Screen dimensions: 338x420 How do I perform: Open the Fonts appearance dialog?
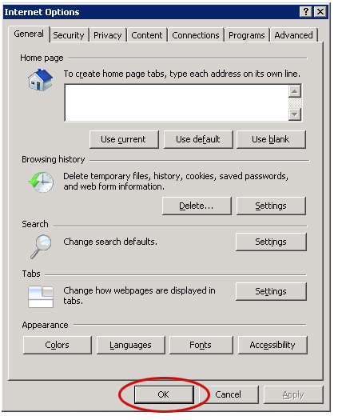point(201,345)
